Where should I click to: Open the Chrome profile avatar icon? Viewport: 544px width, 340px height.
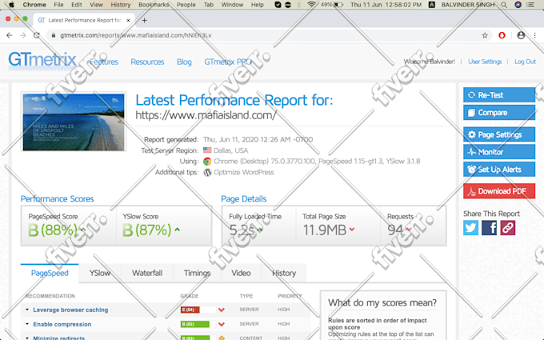[x=521, y=35]
